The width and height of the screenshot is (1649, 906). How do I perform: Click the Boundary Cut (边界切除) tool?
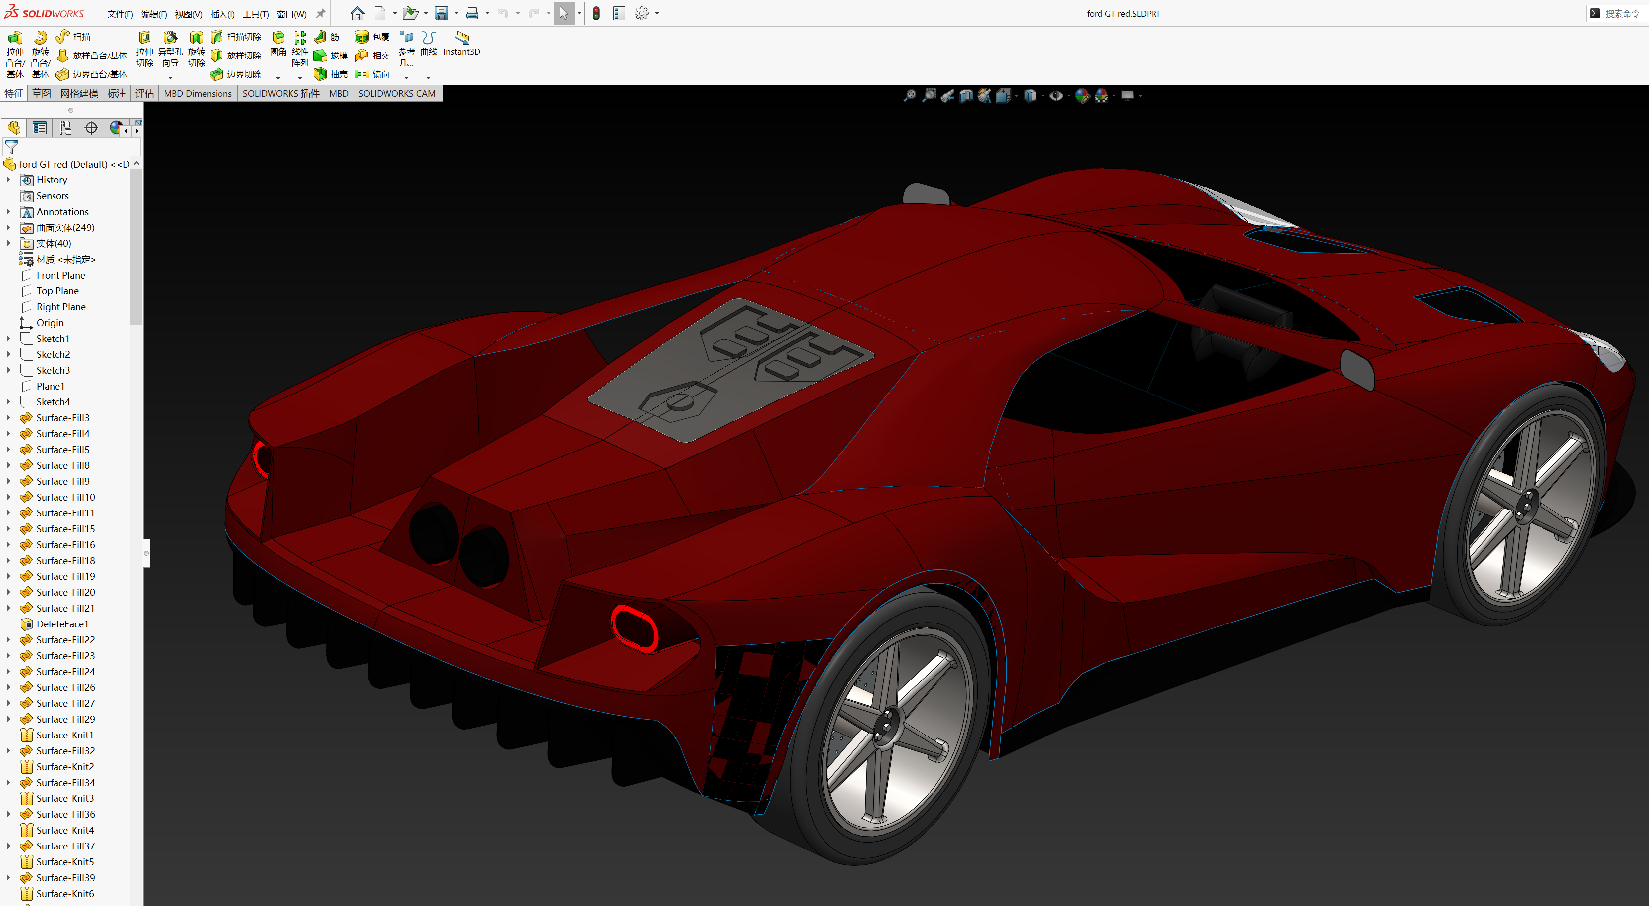[x=235, y=74]
